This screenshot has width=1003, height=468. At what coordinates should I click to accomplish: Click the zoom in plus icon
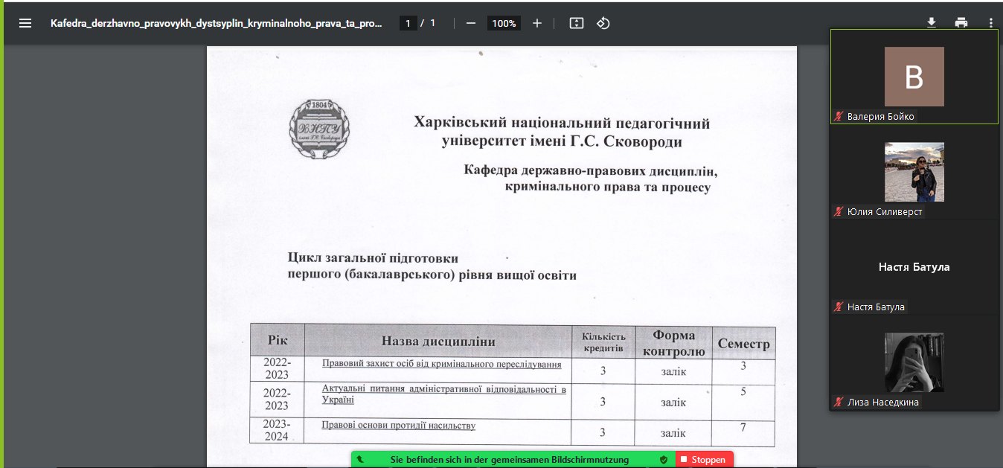pyautogui.click(x=537, y=23)
